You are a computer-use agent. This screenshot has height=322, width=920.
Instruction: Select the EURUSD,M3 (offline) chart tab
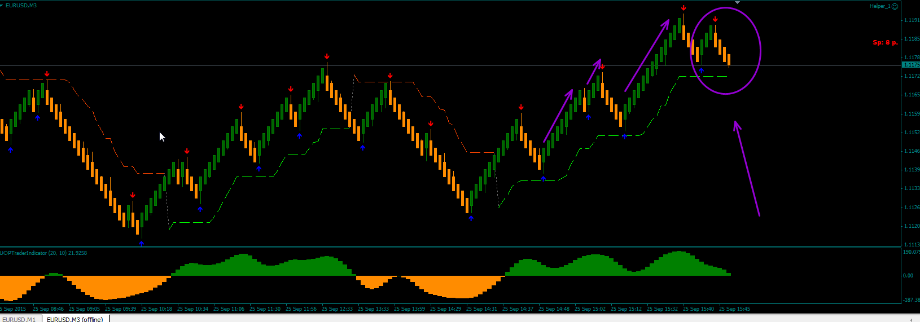tap(75, 319)
